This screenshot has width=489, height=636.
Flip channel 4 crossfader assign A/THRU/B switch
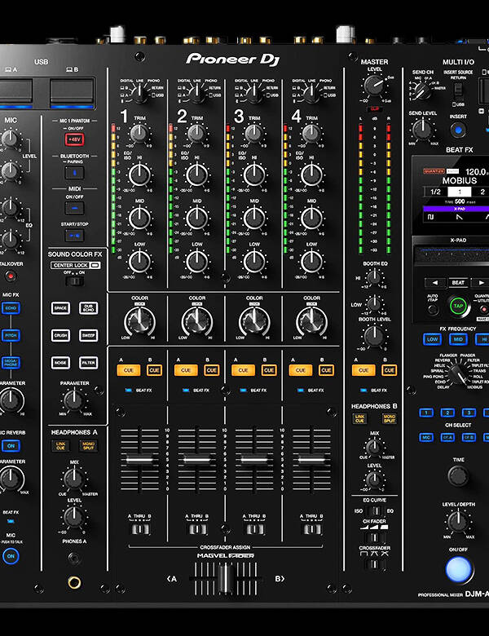[x=312, y=529]
